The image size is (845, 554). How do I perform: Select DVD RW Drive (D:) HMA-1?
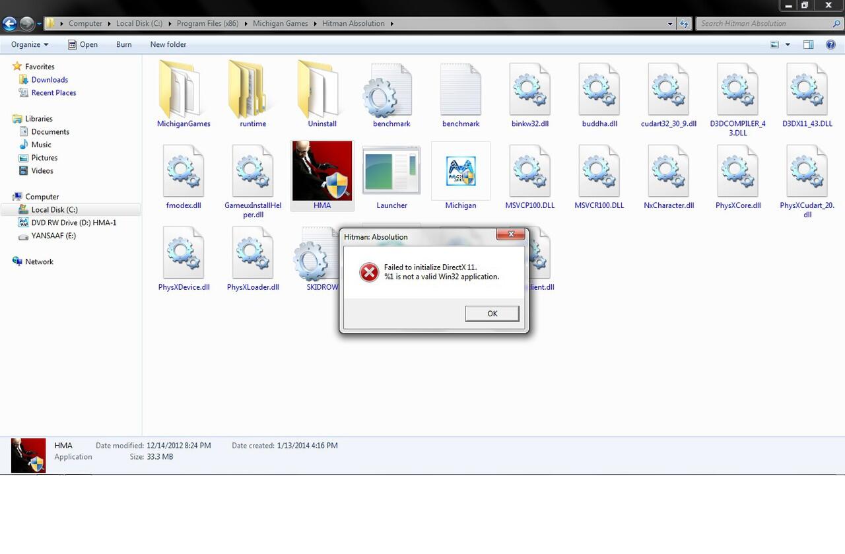[73, 223]
